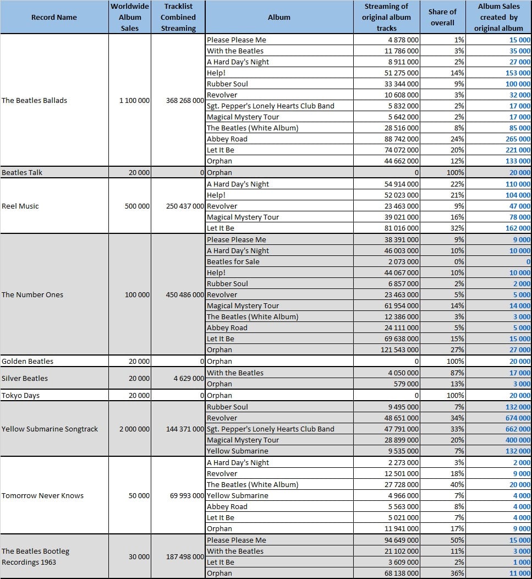Screen dimensions: 532x579
Task: Click worldwide sales value '500 000'
Action: point(137,206)
